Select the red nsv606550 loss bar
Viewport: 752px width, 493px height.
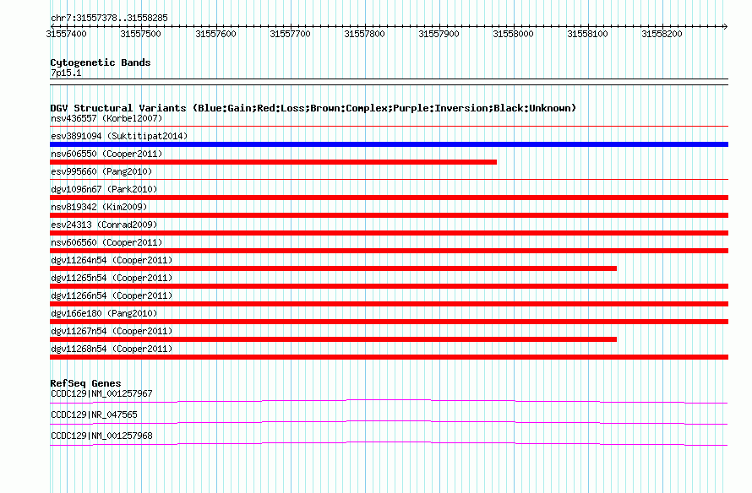point(274,162)
